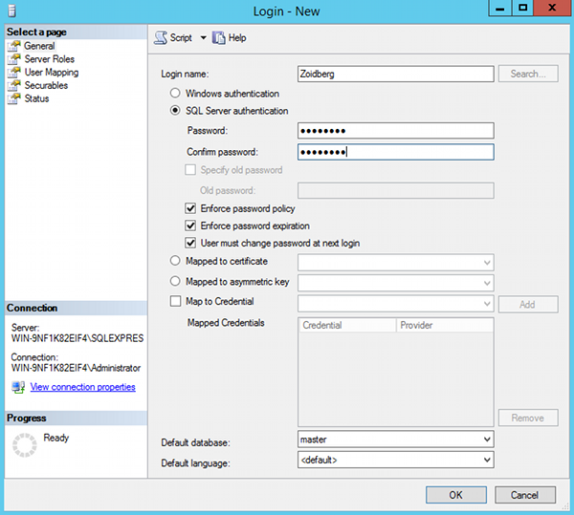Click the Status page icon

coord(14,98)
